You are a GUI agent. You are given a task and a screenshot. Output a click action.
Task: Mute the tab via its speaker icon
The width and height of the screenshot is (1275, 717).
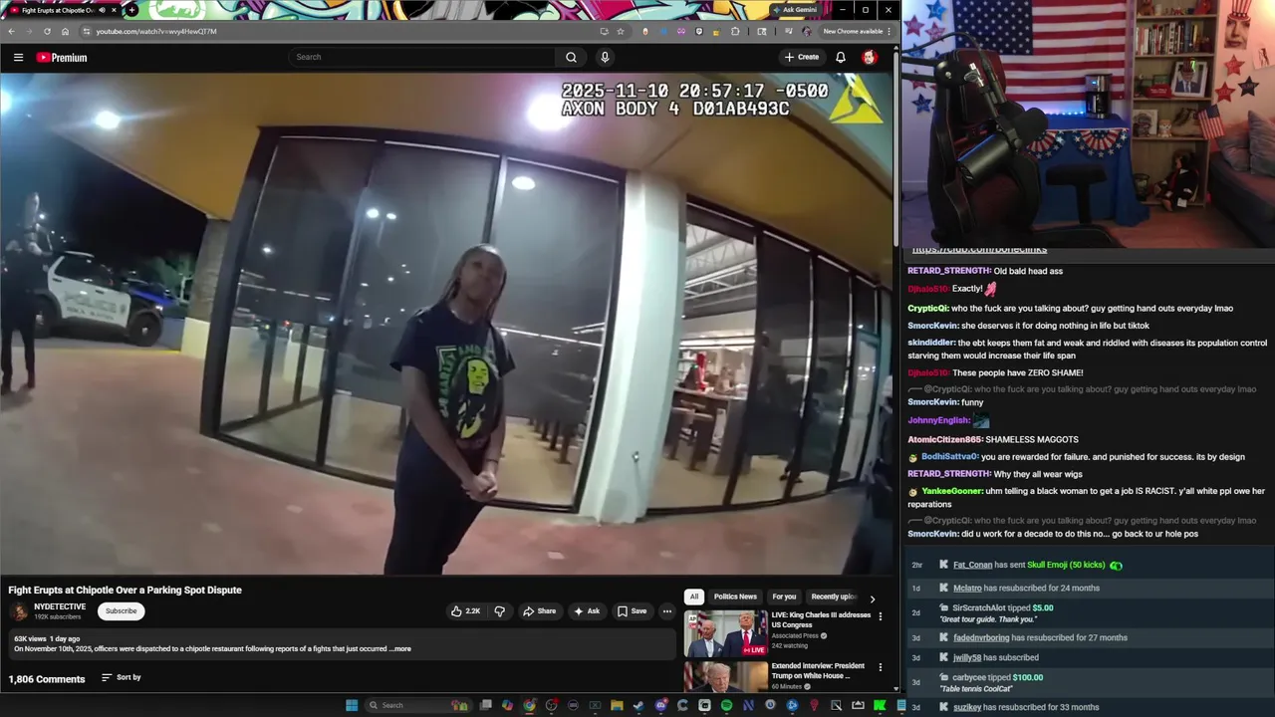pyautogui.click(x=102, y=10)
